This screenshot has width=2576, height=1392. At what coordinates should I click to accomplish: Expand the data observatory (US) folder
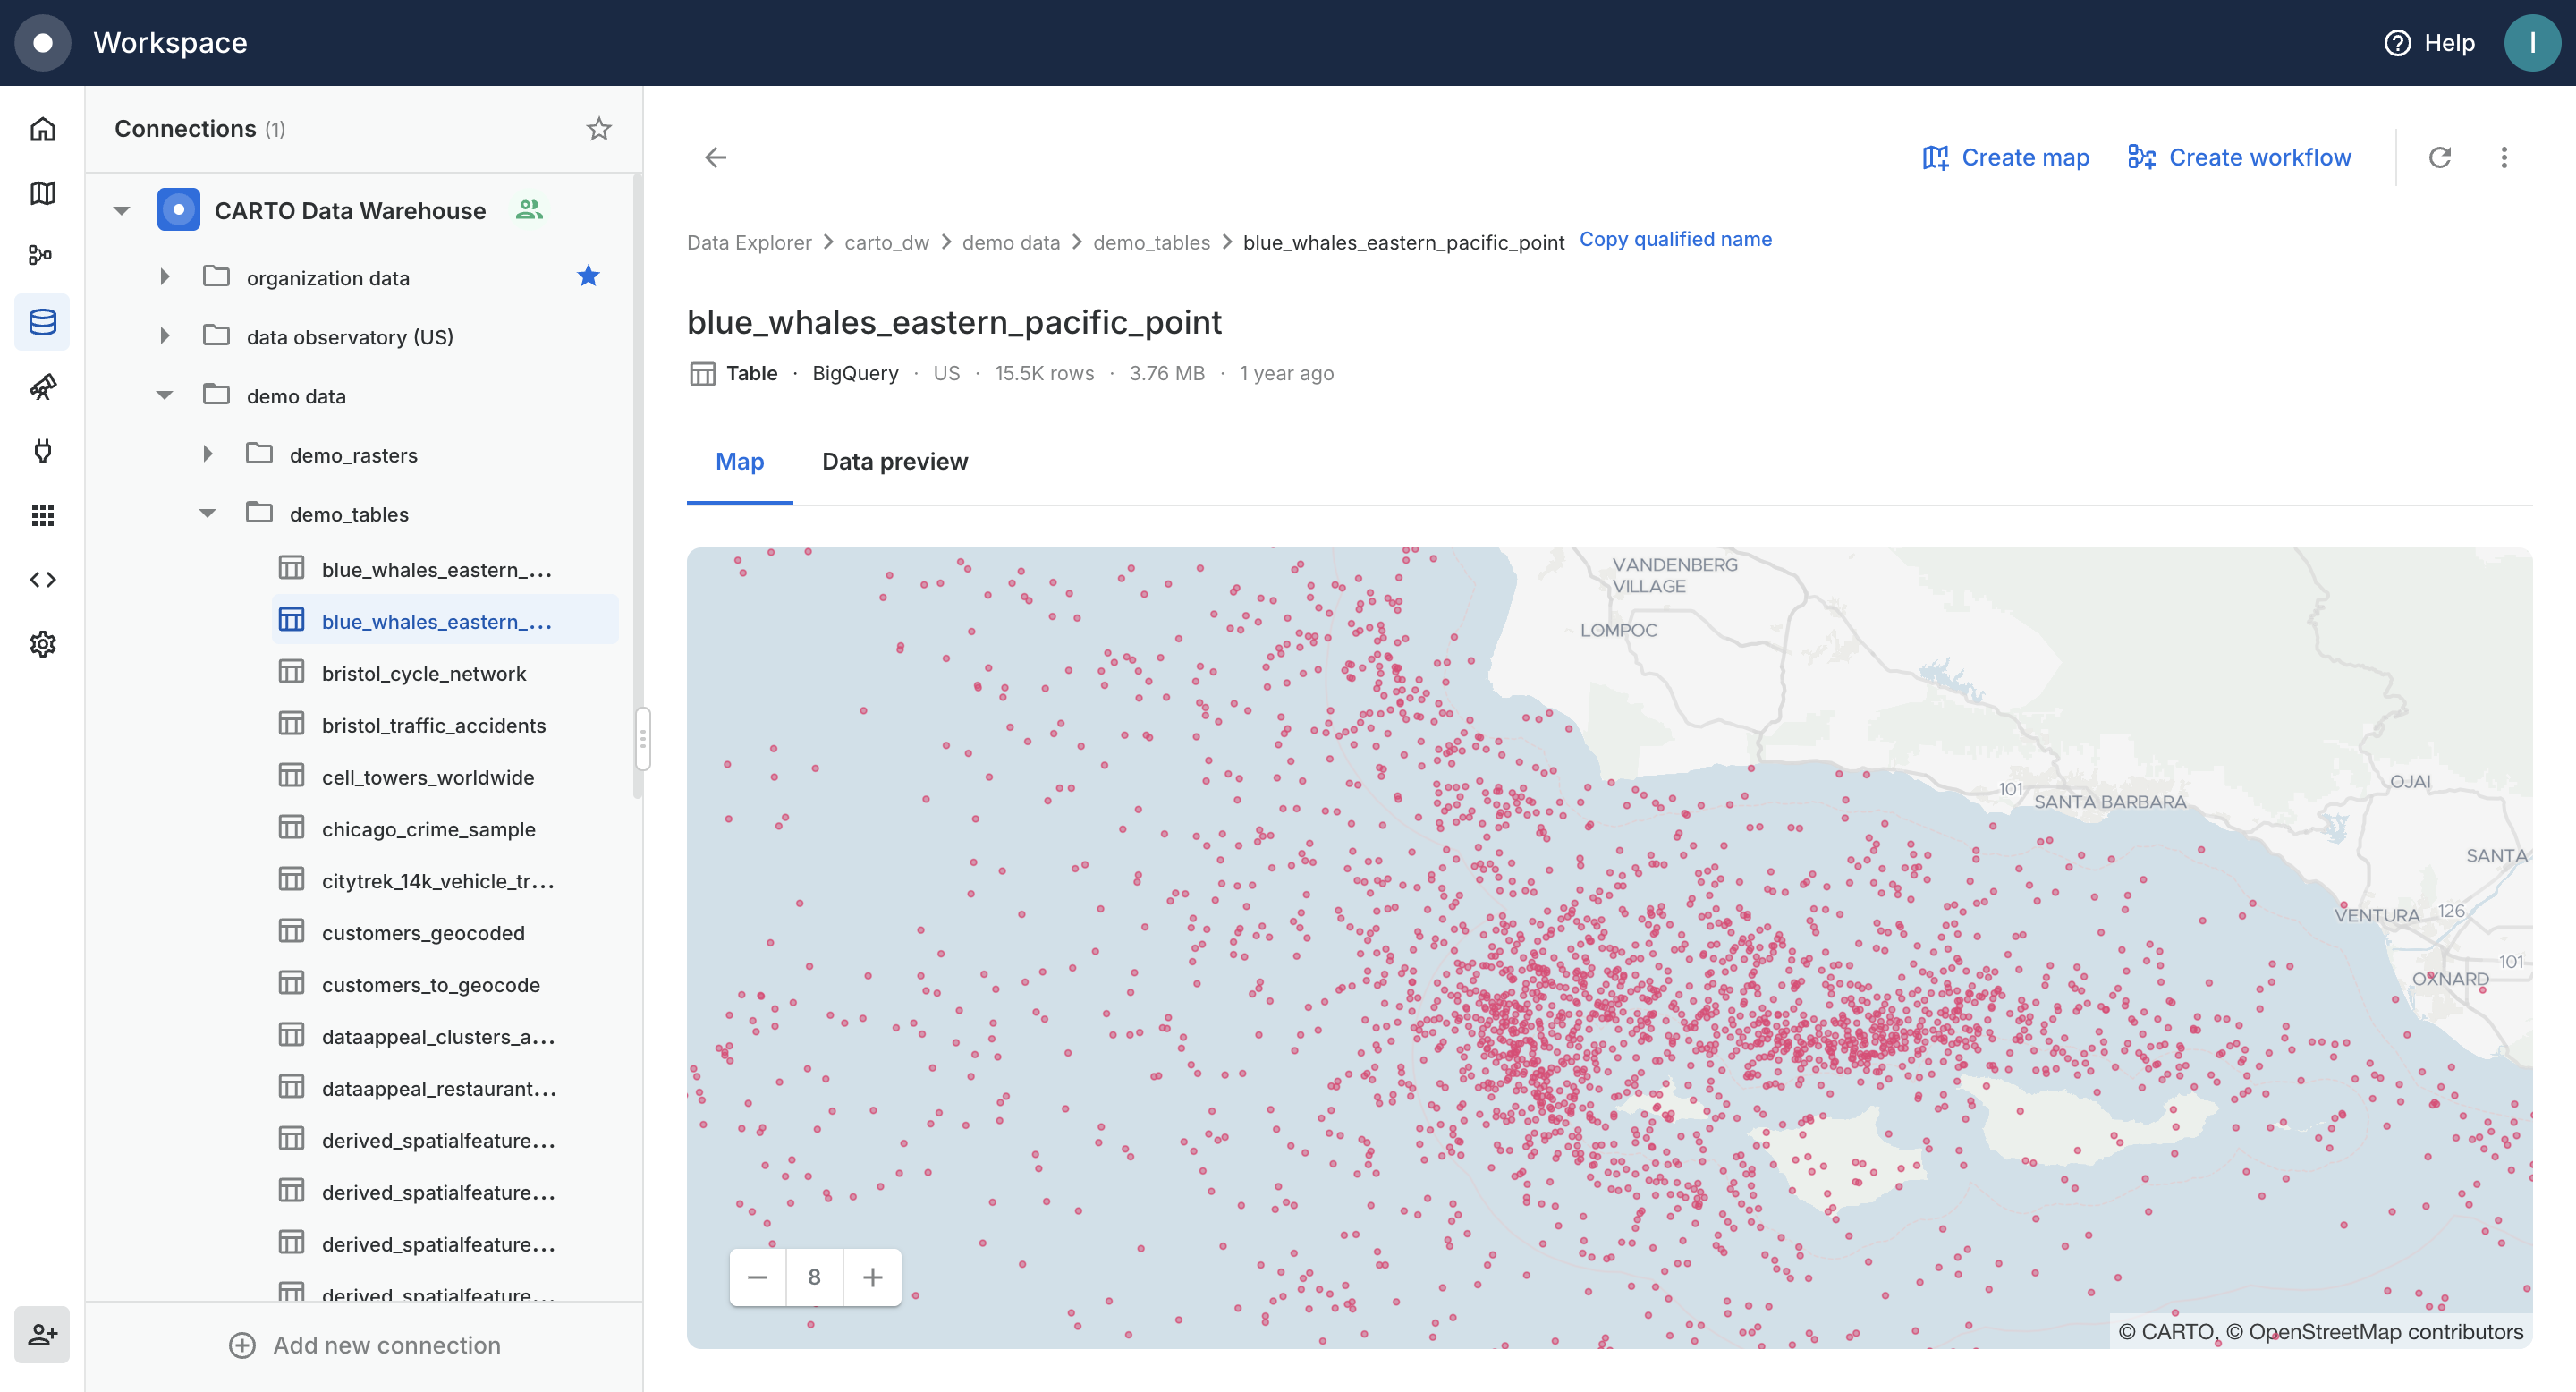coord(165,336)
